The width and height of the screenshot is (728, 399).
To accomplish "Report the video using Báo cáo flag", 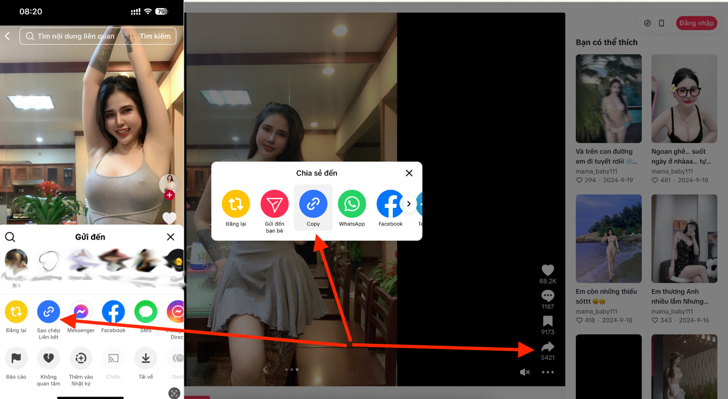I will [16, 358].
